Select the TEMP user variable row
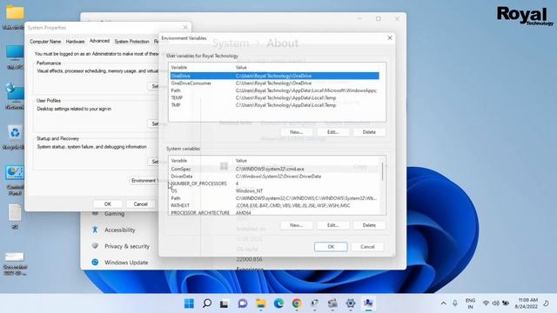The image size is (557, 313). (x=275, y=97)
